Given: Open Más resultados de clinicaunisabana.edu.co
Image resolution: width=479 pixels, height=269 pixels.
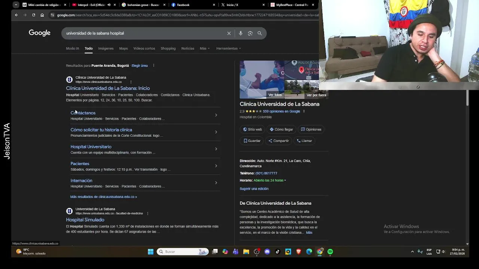Looking at the screenshot, I should (x=104, y=197).
